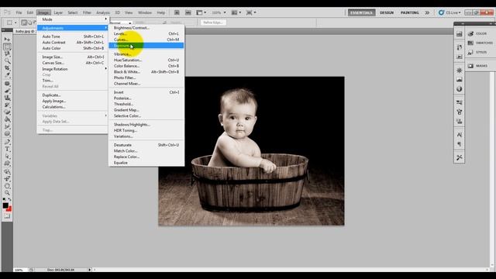Choose Canvas Size command

coord(72,63)
